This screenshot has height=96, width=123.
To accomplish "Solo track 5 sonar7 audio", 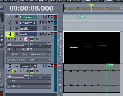I will click(15, 71).
